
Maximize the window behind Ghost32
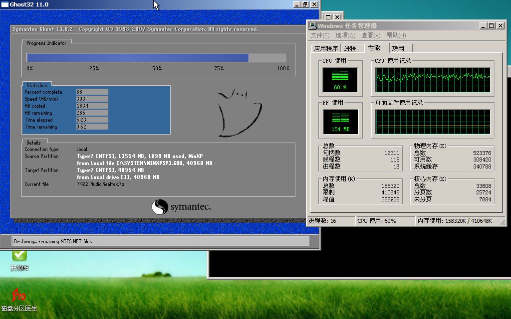(328, 17)
